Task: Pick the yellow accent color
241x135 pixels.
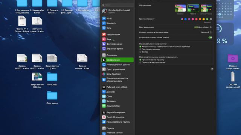Action: pos(203,19)
